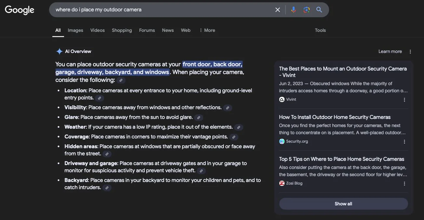Click the Show all button
The image size is (424, 220).
click(343, 203)
